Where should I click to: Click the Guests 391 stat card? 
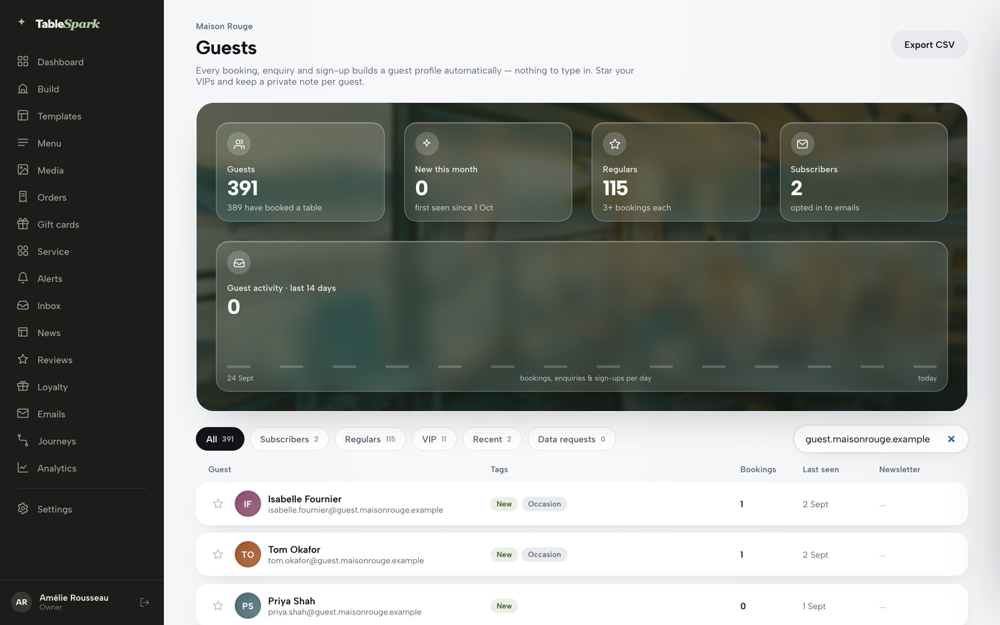pyautogui.click(x=300, y=172)
